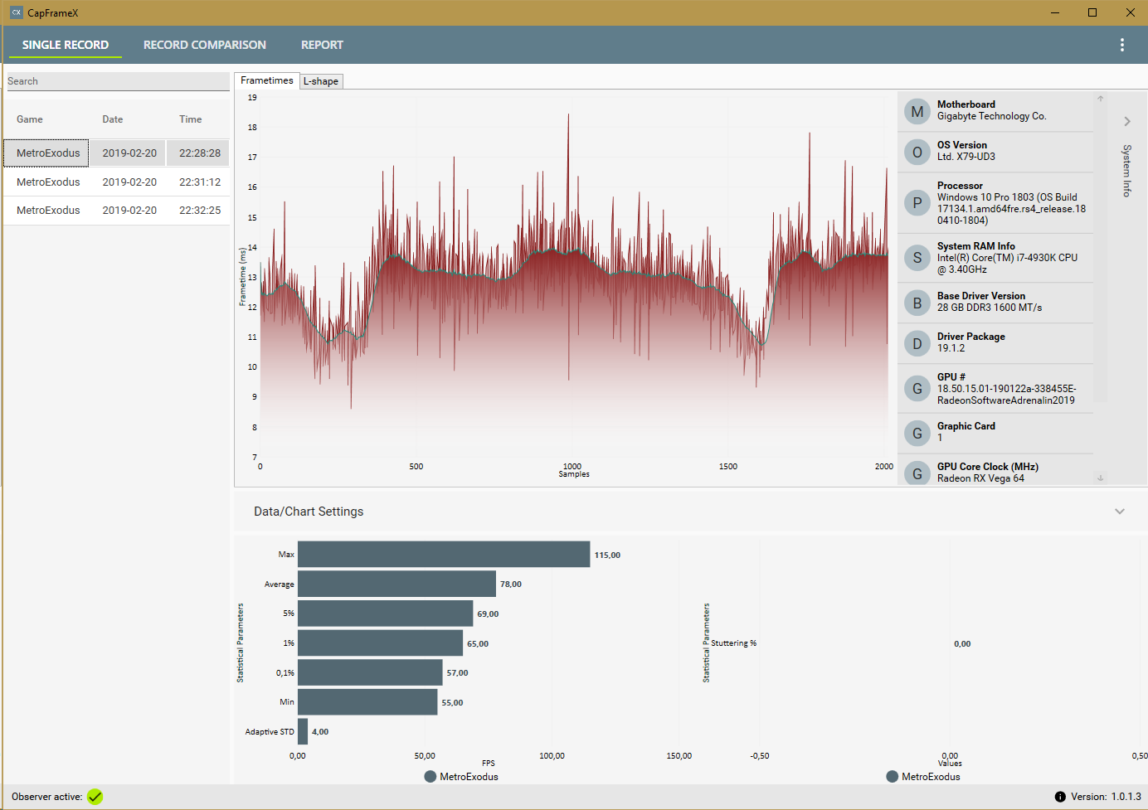The height and width of the screenshot is (810, 1148).
Task: Click the Graphic Card 'G' circle icon
Action: tap(917, 433)
